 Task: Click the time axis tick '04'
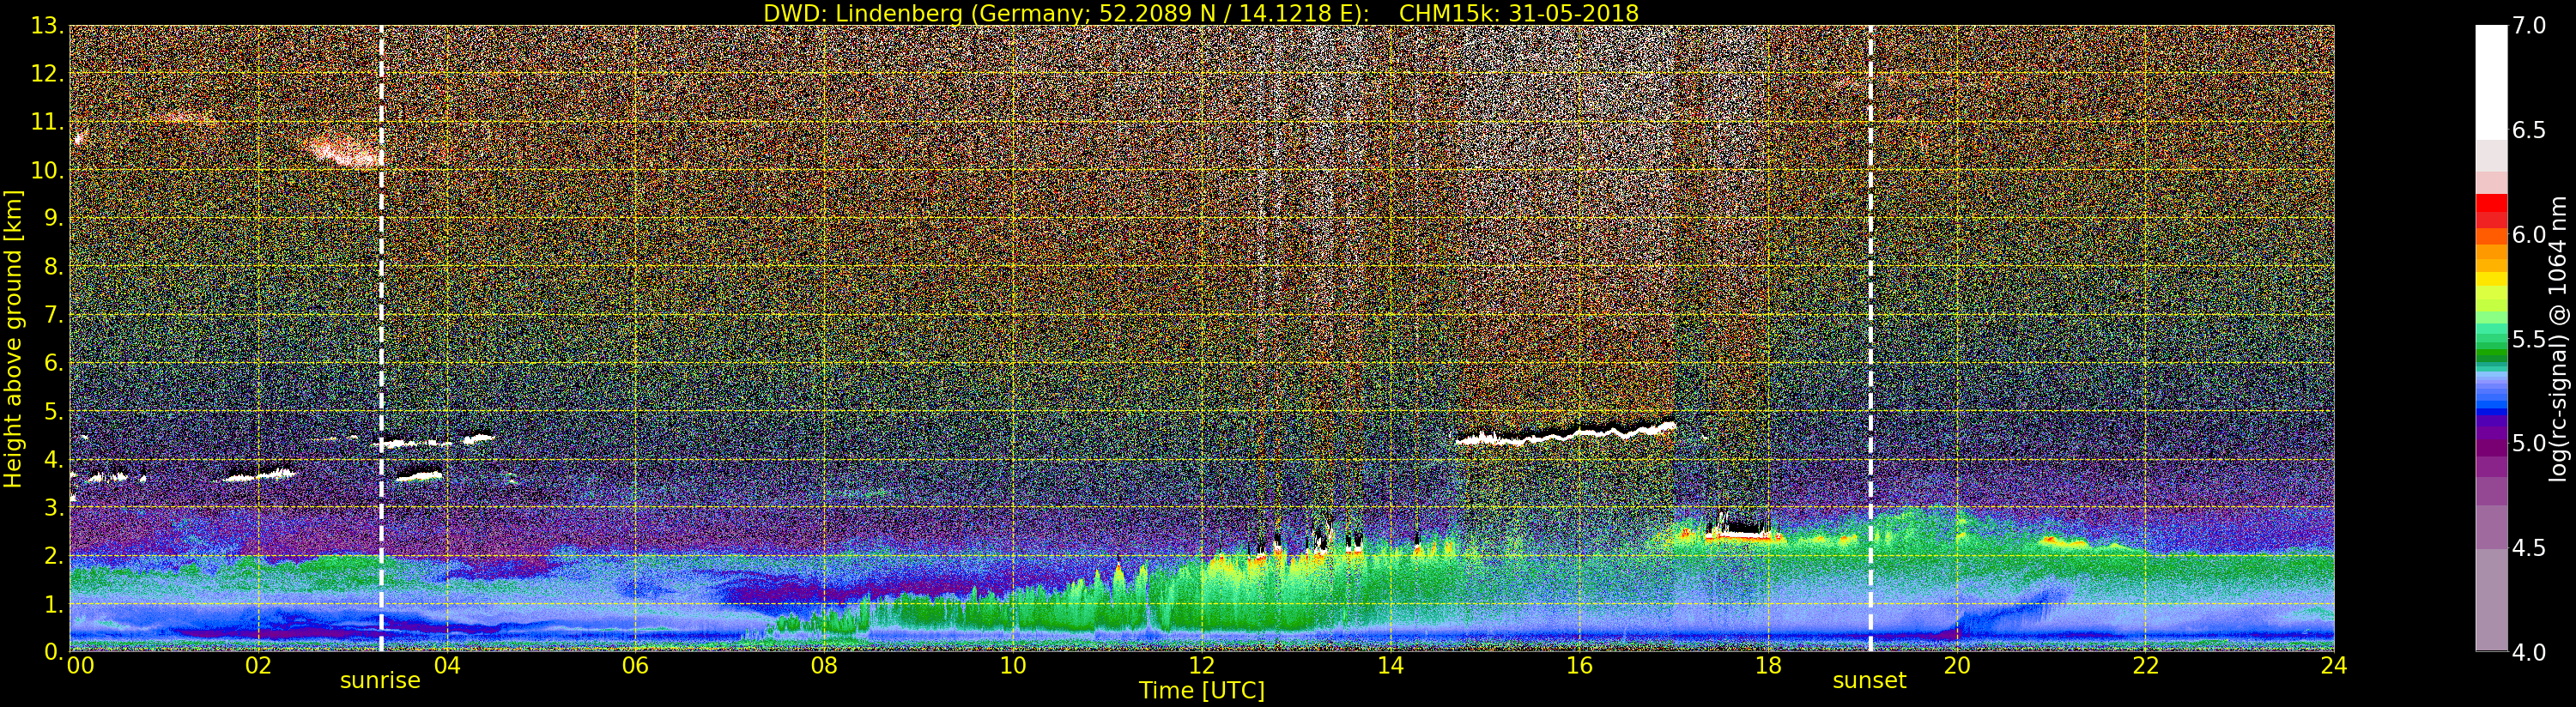(x=447, y=666)
